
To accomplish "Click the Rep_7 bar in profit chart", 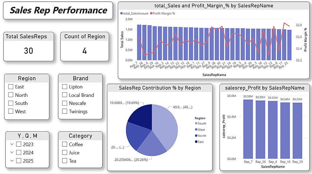I will (248, 129).
